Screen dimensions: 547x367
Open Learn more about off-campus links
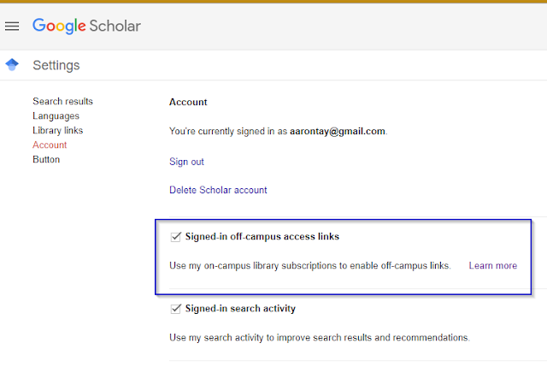[493, 266]
